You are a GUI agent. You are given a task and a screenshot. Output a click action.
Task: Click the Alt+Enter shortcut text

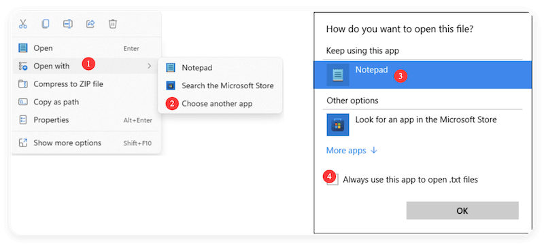(138, 120)
